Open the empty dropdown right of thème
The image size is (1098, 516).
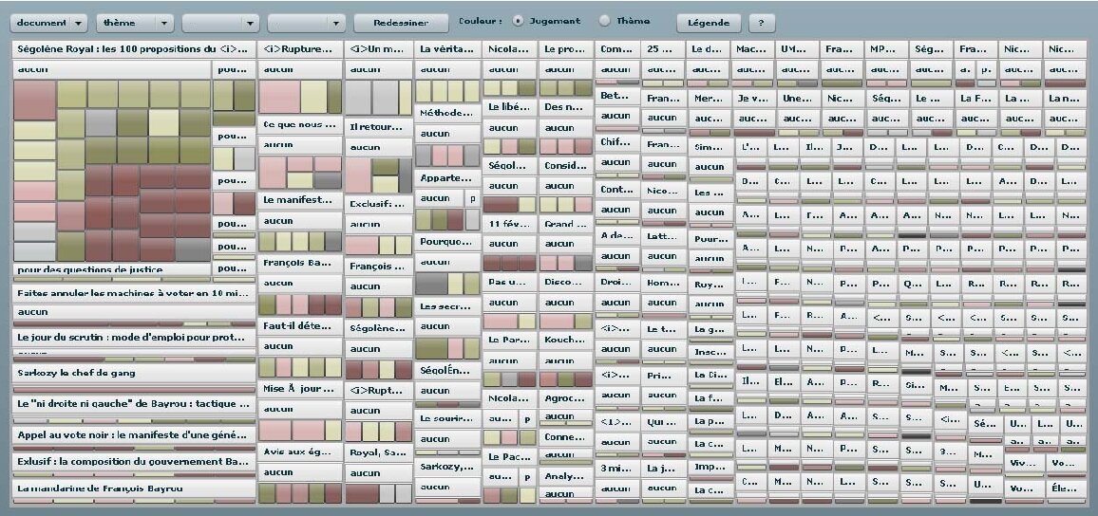(219, 23)
